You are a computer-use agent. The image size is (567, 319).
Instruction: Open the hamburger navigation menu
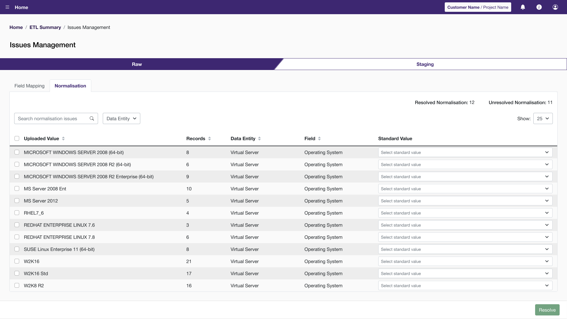click(7, 7)
